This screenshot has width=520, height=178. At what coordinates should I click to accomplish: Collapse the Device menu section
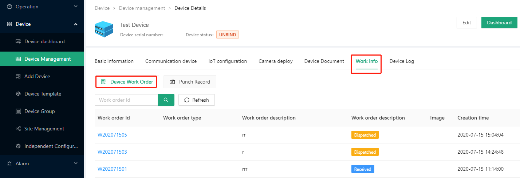click(42, 24)
